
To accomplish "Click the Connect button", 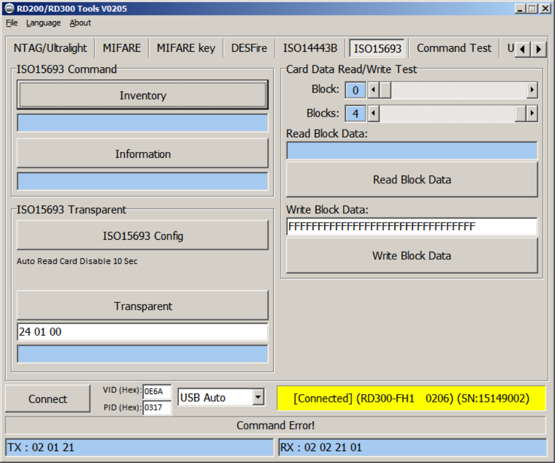I will coord(48,399).
